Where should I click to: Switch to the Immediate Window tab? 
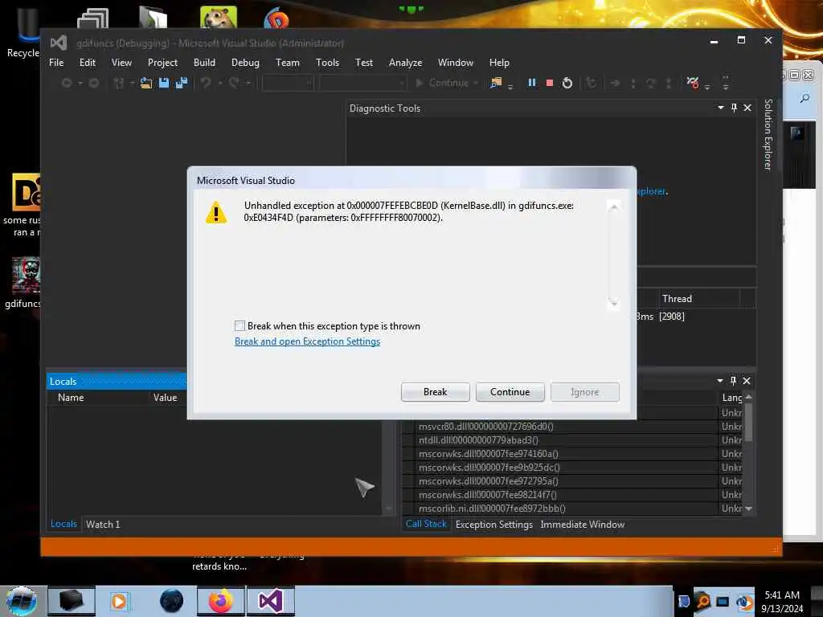tap(582, 524)
